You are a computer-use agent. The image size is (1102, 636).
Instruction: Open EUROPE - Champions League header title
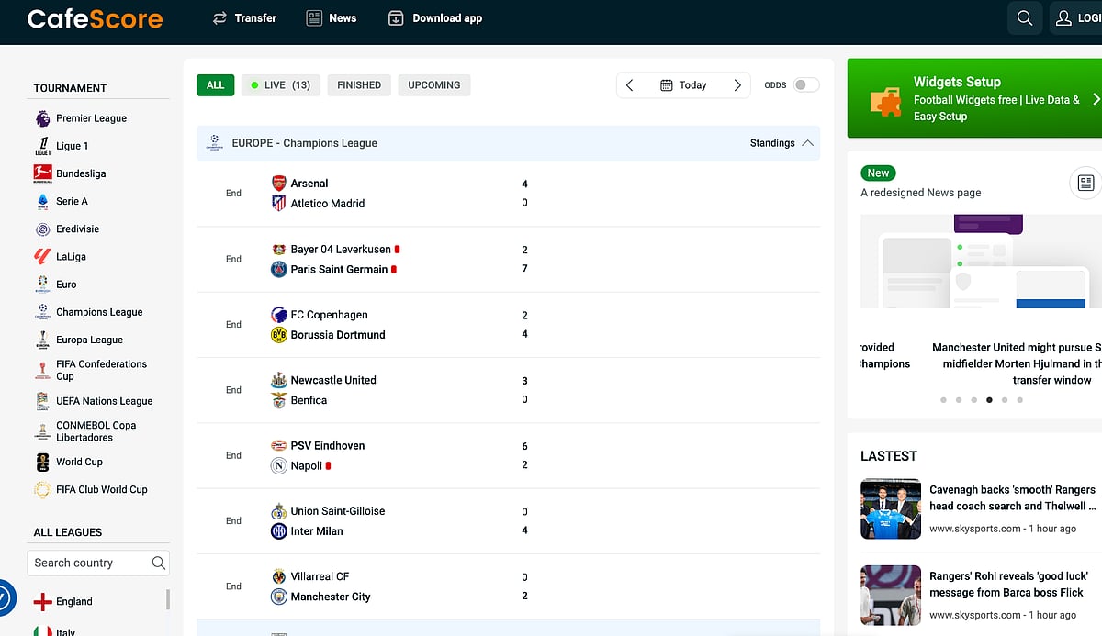[304, 143]
